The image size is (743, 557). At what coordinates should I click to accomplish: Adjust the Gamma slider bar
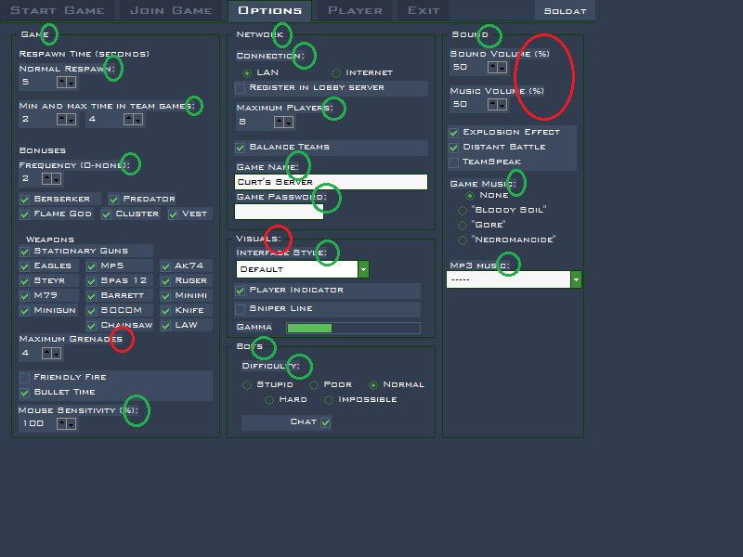tap(353, 328)
